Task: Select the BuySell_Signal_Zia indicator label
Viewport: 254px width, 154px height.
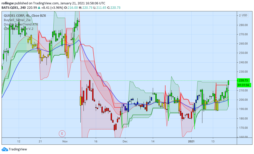Action: pos(17,20)
